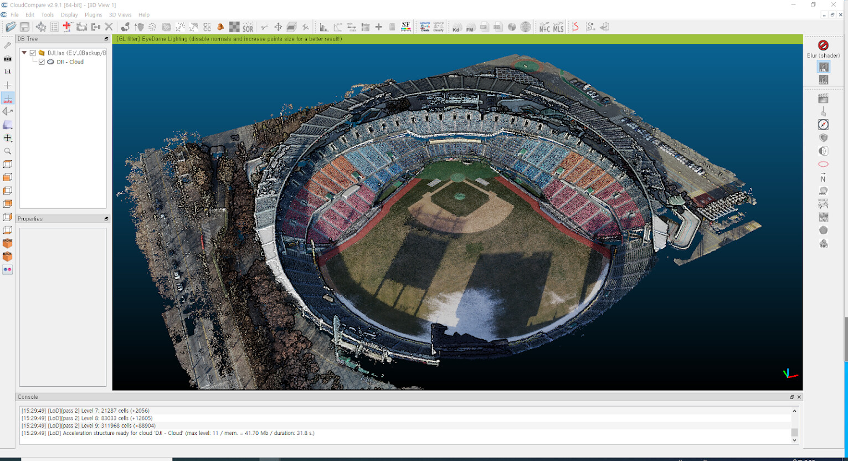Image resolution: width=848 pixels, height=461 pixels.
Task: Collapse the DJI.las tree node arrow
Action: tap(24, 53)
